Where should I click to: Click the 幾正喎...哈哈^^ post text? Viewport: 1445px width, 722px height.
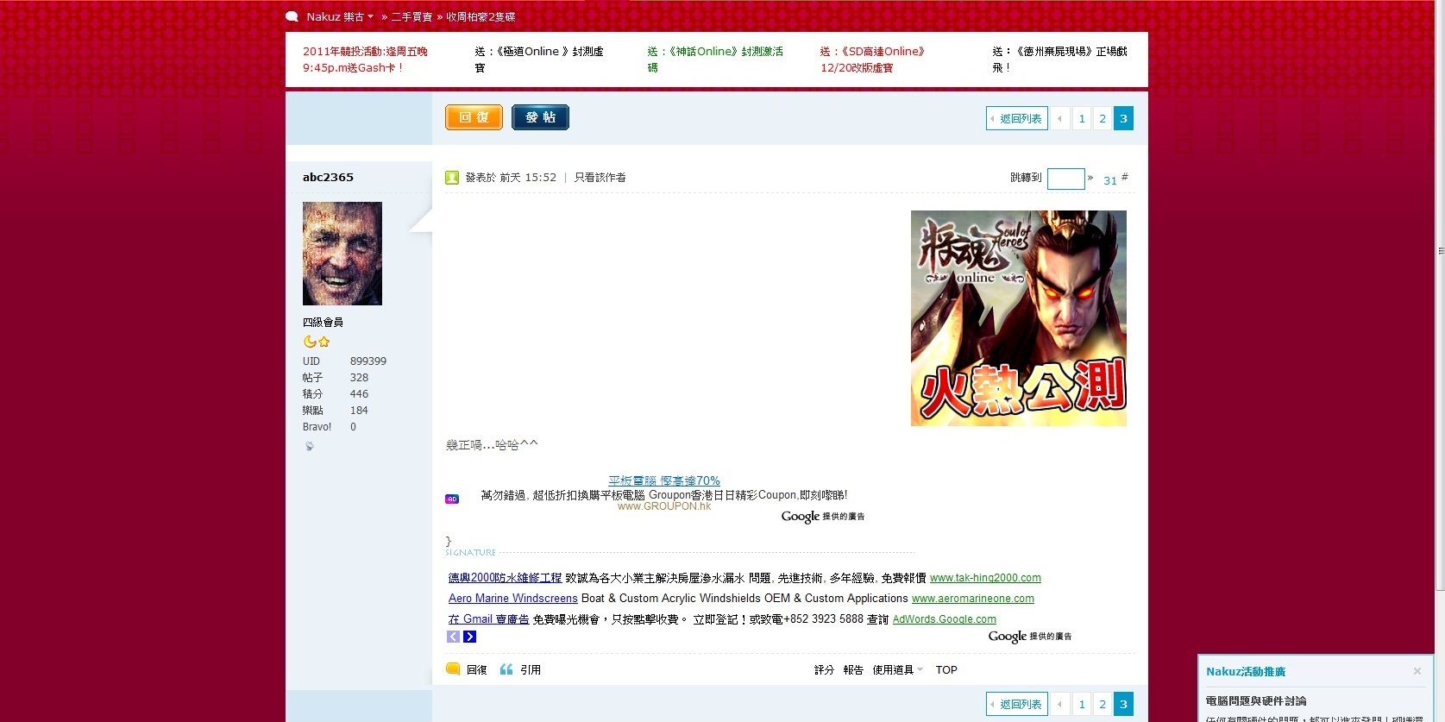[492, 445]
